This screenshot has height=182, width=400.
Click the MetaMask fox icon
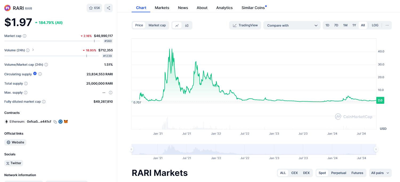pos(66,122)
